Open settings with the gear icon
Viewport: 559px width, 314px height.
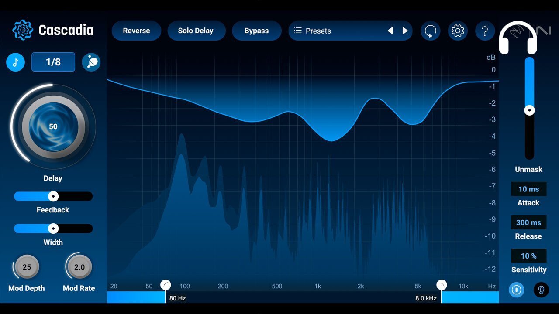pos(458,31)
